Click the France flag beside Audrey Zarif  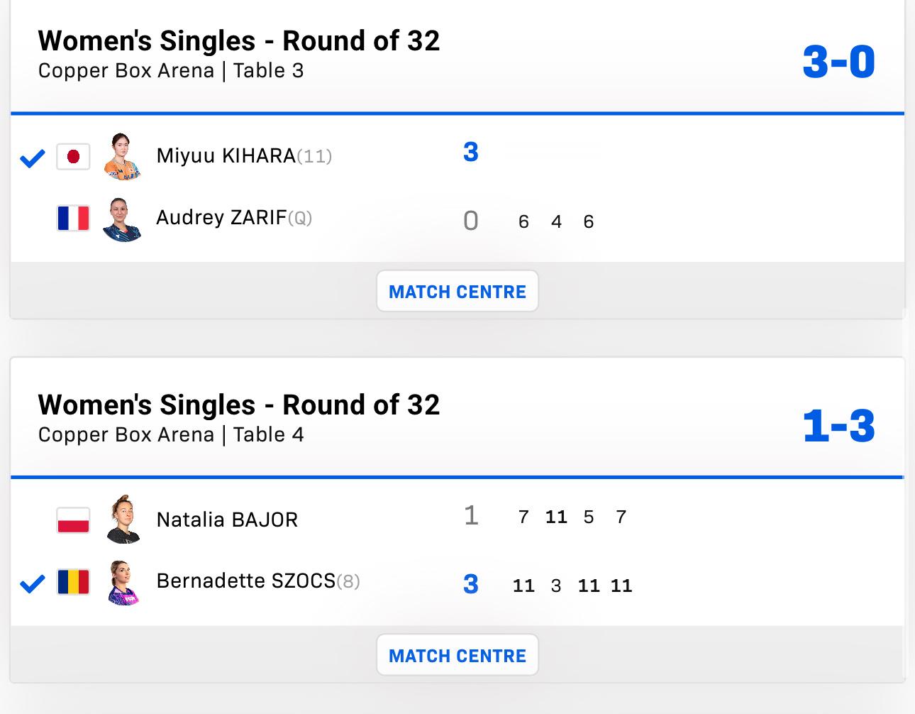click(x=73, y=218)
